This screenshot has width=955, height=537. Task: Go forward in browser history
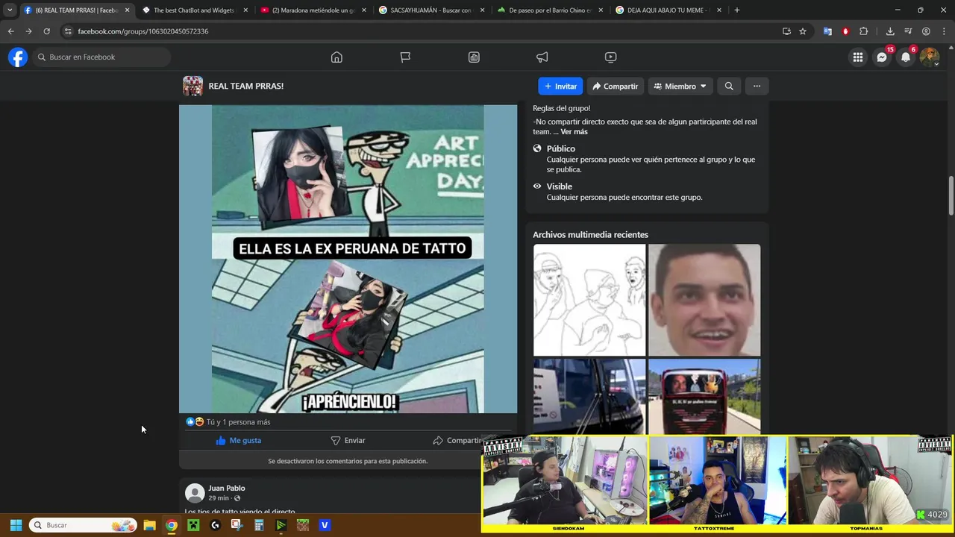coord(28,31)
